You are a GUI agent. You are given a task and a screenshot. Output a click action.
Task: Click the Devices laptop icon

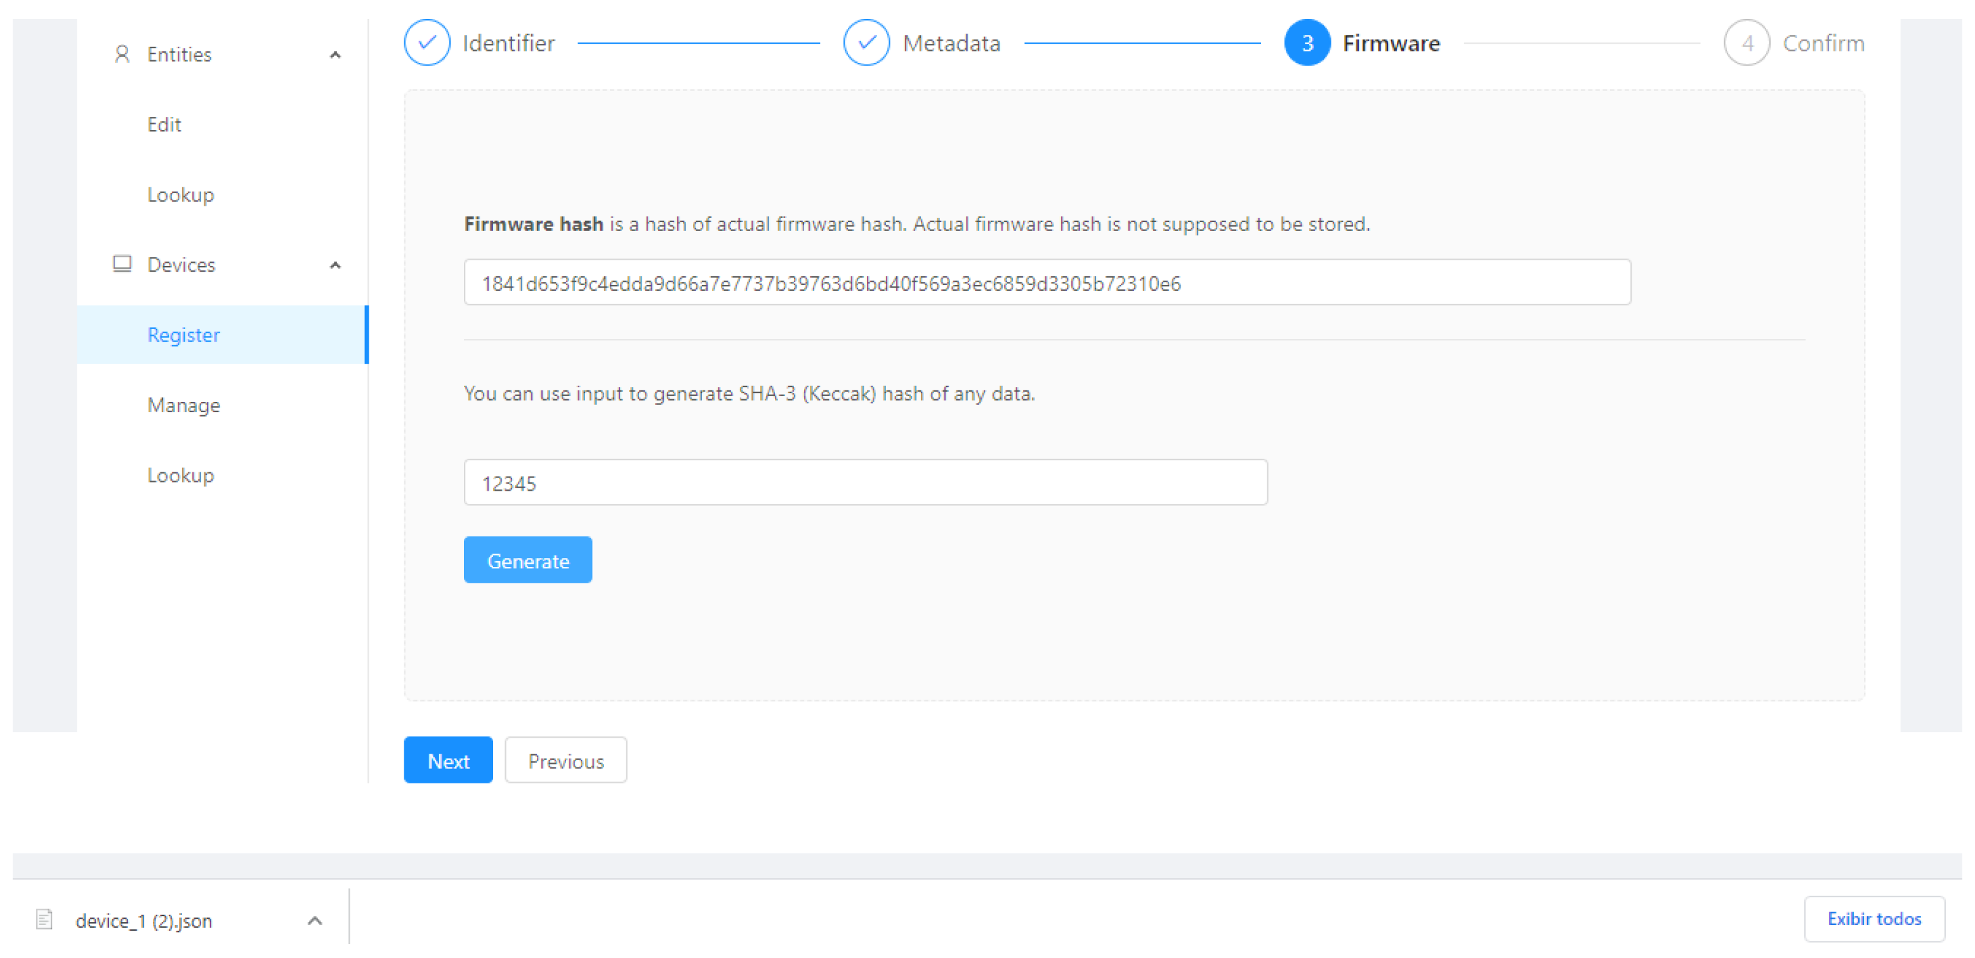coord(122,264)
